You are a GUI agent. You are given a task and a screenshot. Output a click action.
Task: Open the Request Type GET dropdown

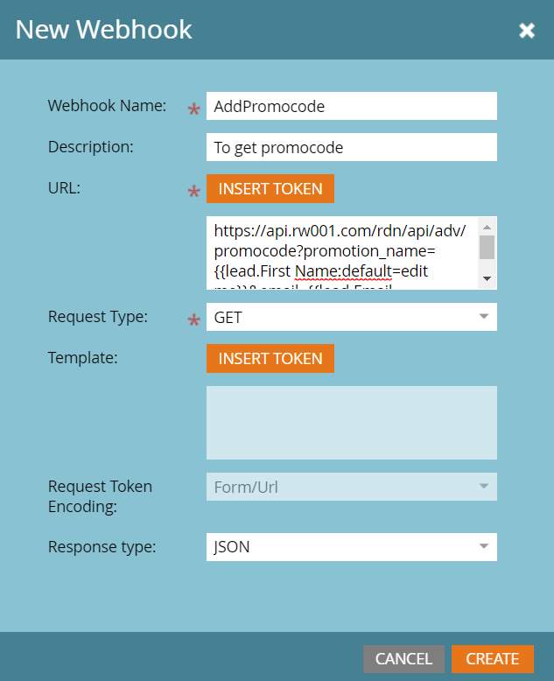[351, 317]
